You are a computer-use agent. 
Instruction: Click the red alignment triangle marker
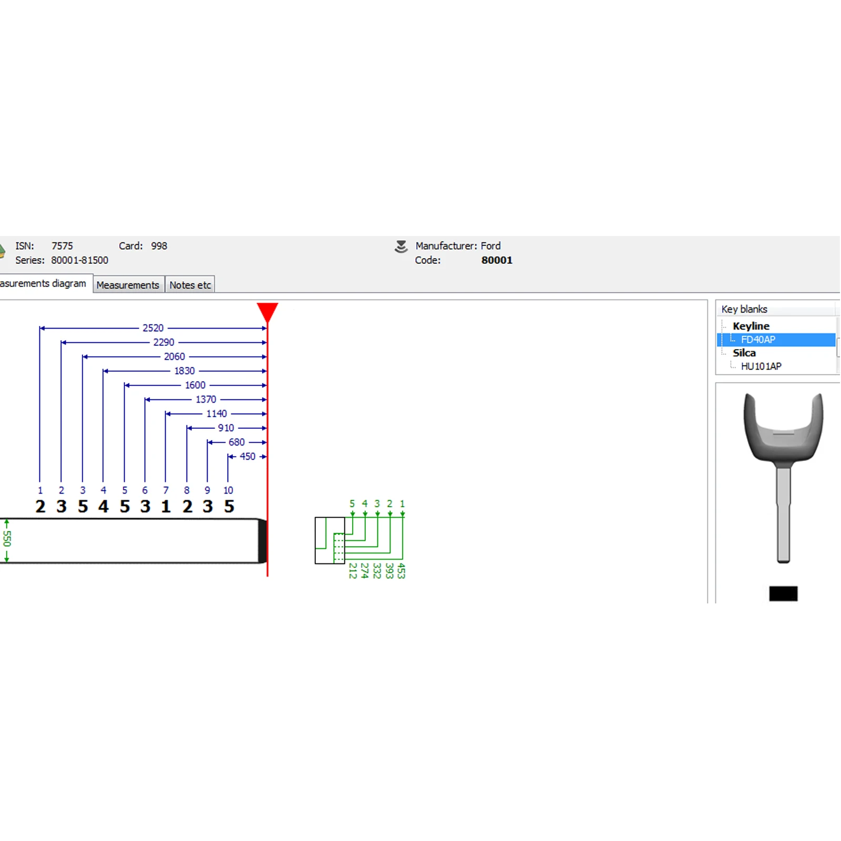coord(268,313)
